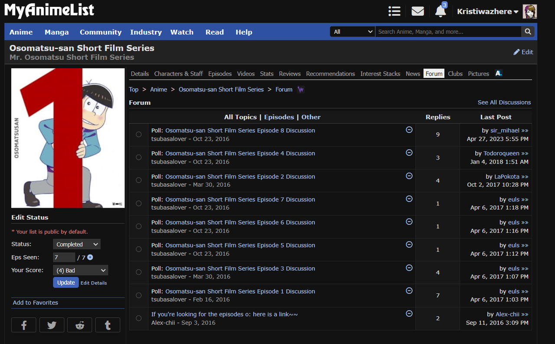Select radio for Episode 7 Discussion topic
Viewport: 555px width, 344px height.
pyautogui.click(x=139, y=203)
